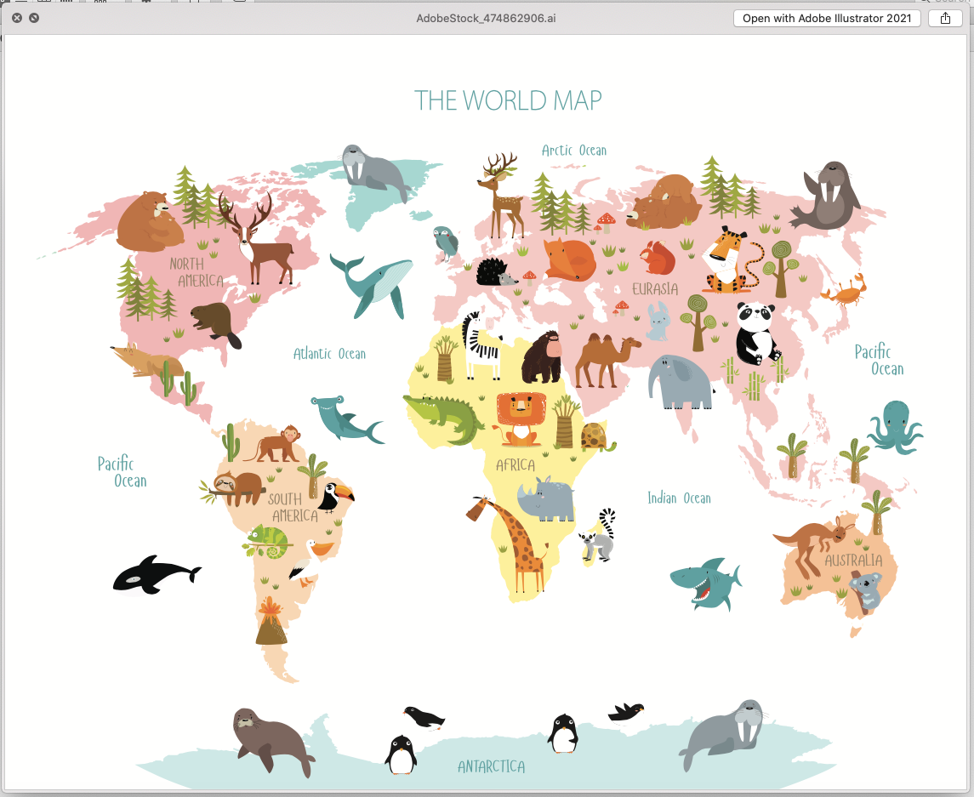Click Open with Adobe Illustrator 2021 button
Screen dimensions: 974x797
(826, 18)
